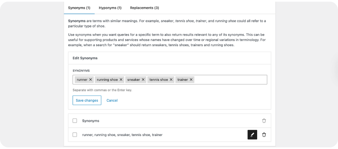Select the Synonyms (1) tab
The image size is (338, 149).
pyautogui.click(x=79, y=8)
